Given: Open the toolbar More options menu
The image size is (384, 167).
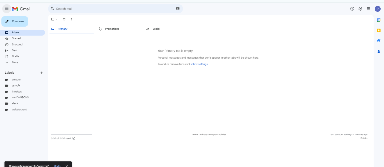Looking at the screenshot, I should (71, 19).
